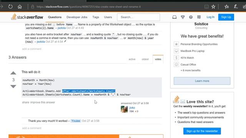Image resolution: width=246 pixels, height=138 pixels.
Task: Click 'This will do it:' answer text
Action: point(31,72)
